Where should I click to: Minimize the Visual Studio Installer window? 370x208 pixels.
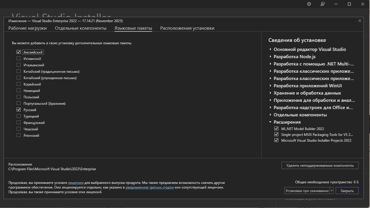click(x=336, y=4)
